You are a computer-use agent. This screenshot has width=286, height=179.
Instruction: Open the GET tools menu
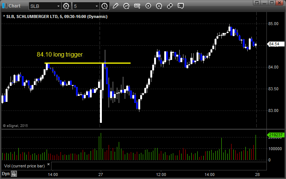coord(137,6)
